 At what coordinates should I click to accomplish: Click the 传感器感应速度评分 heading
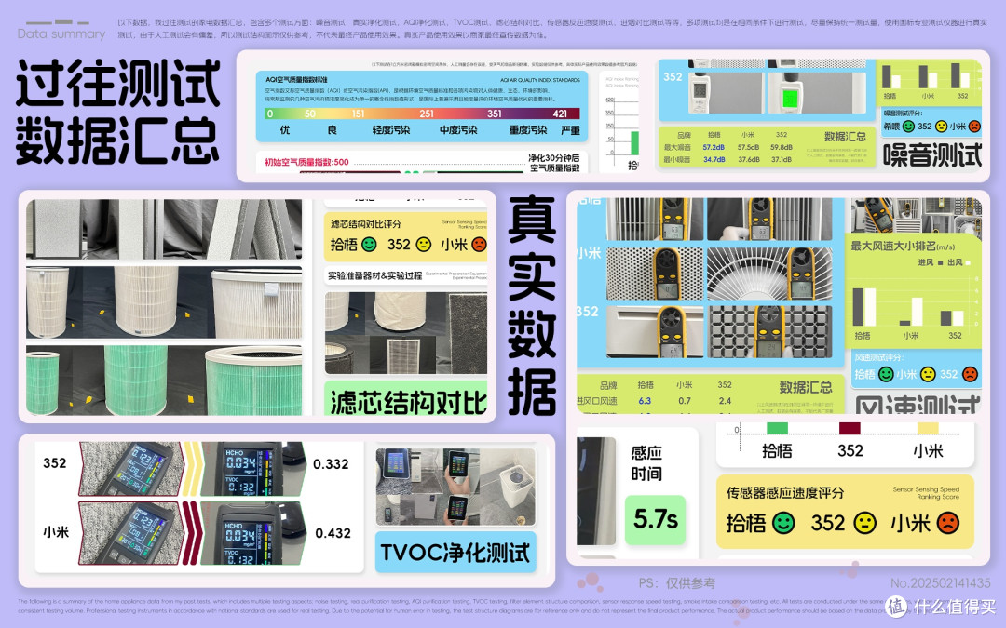pyautogui.click(x=784, y=493)
